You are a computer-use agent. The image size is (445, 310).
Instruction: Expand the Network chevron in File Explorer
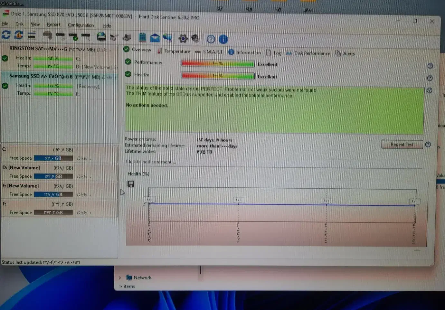tap(120, 277)
